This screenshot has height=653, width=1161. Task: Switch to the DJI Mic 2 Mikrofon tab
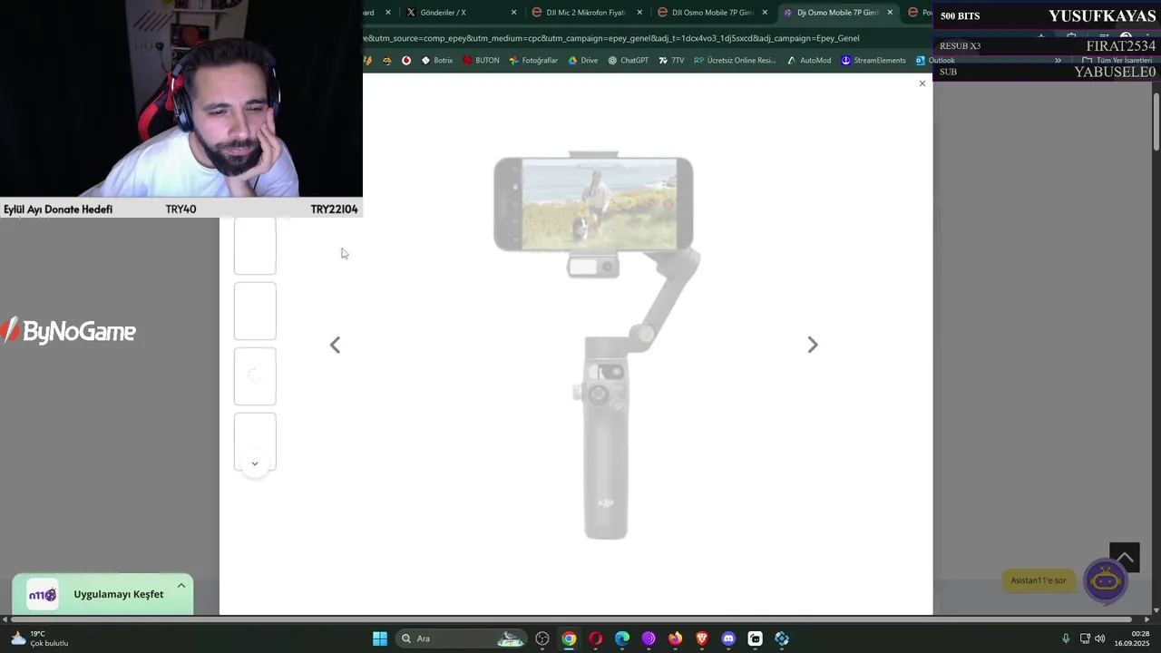584,13
